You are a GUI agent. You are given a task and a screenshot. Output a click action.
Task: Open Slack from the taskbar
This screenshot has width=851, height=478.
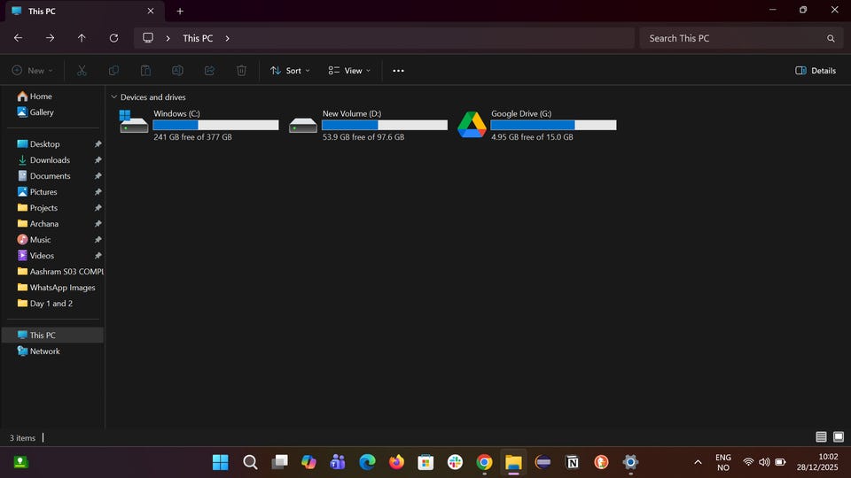pyautogui.click(x=455, y=462)
